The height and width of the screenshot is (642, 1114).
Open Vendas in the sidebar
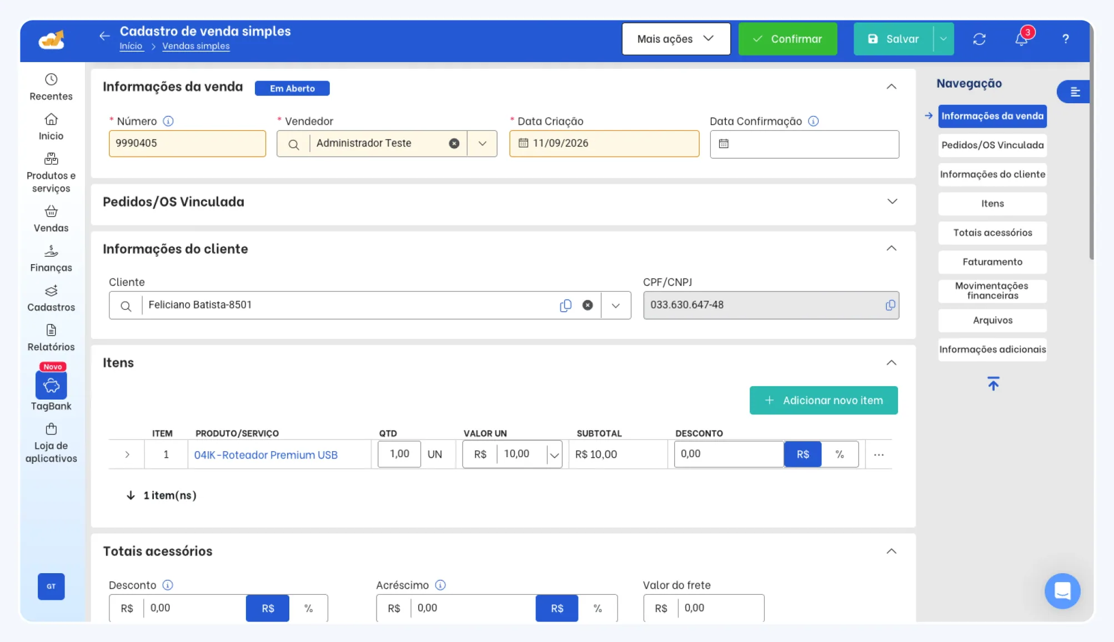51,219
